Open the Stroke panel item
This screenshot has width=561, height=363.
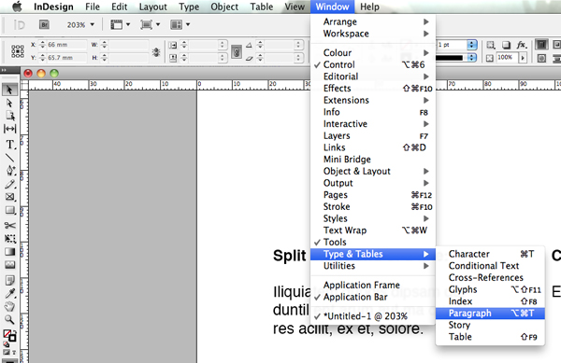point(373,206)
